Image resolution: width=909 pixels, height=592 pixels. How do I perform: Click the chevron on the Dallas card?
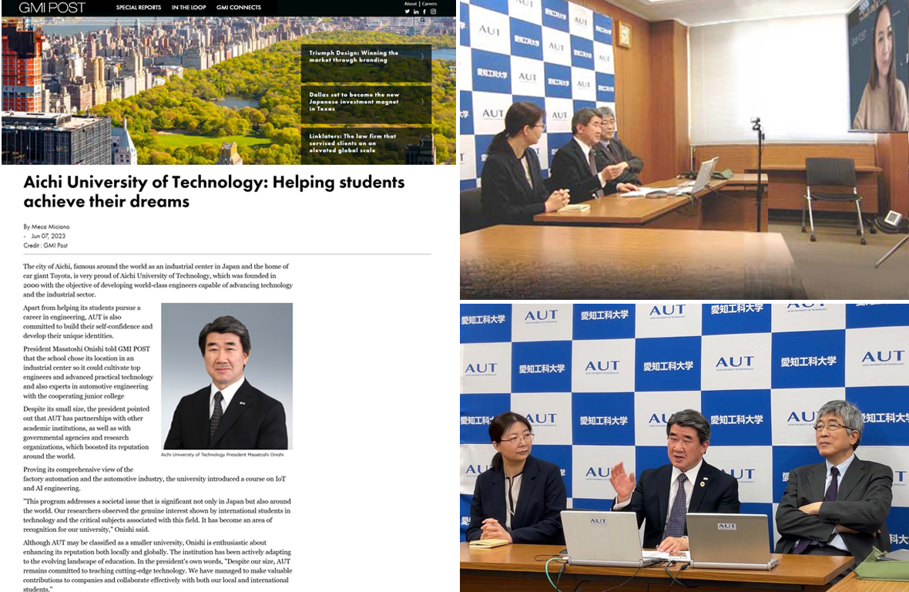click(x=422, y=102)
